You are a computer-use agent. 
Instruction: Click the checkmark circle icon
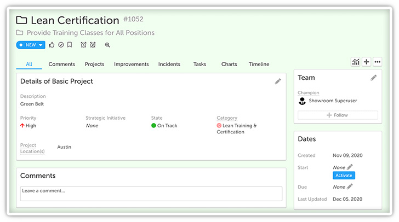coord(61,45)
